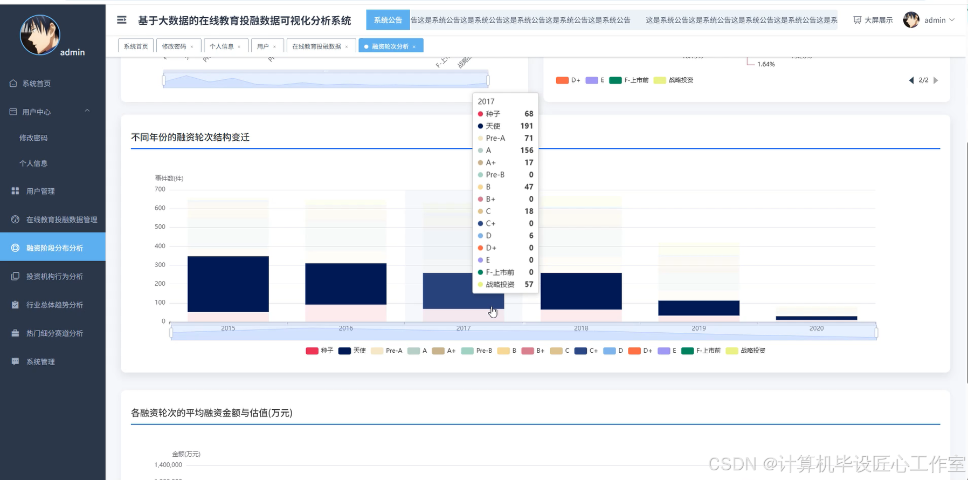
Task: Click the 用户中心 icon in sidebar
Action: (13, 112)
